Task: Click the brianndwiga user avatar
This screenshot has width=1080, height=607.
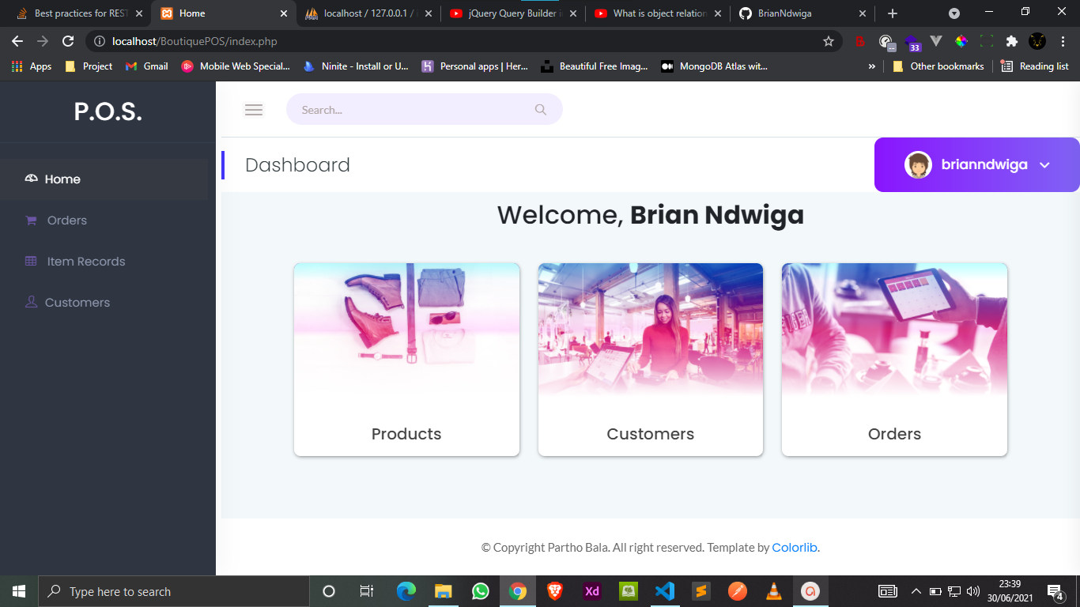Action: [918, 165]
